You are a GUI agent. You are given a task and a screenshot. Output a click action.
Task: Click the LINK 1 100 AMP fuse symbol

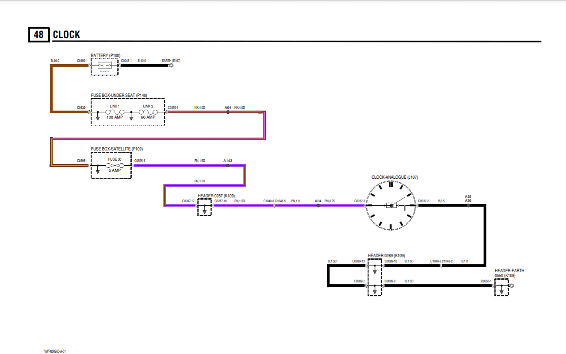115,112
